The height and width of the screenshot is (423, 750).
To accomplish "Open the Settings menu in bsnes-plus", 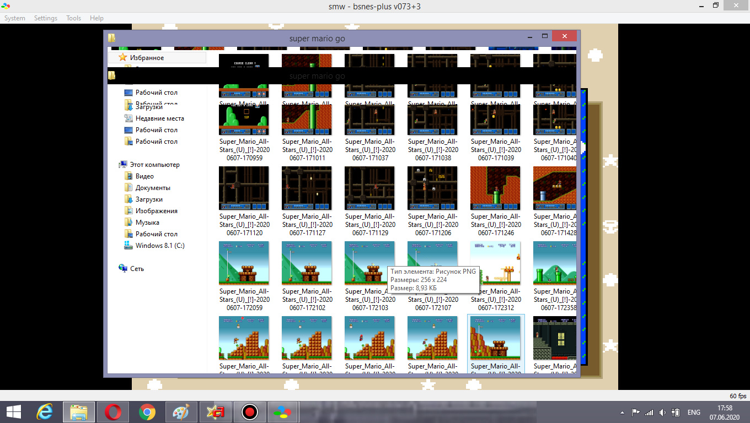I will (x=46, y=18).
